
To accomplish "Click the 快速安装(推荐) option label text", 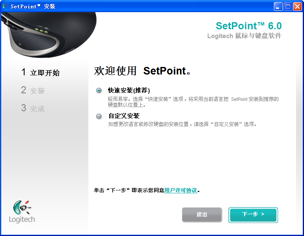I will tap(129, 90).
